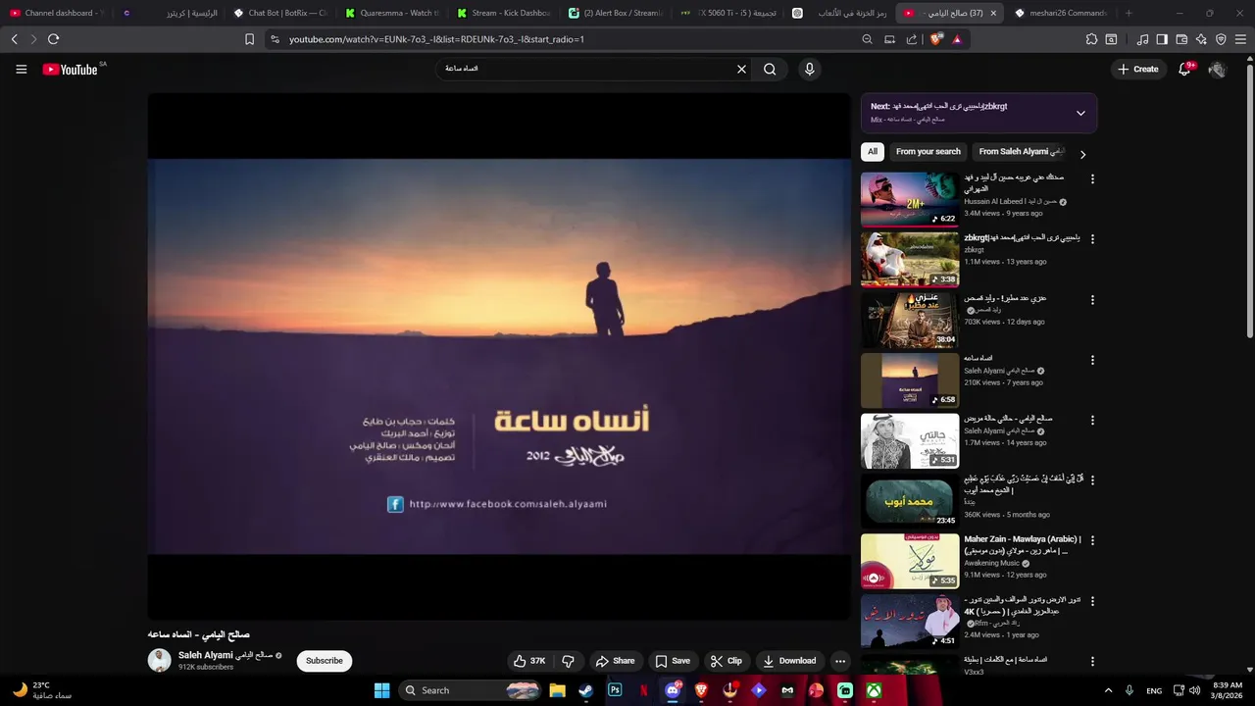Viewport: 1255px width, 706px height.
Task: Save the video to a playlist
Action: pyautogui.click(x=673, y=661)
